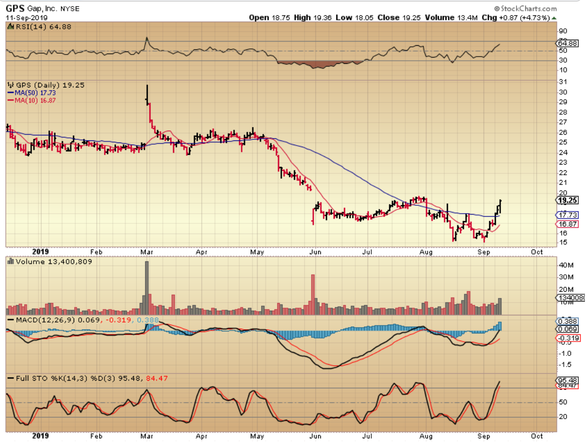Click the Sep label on the price time axis
The image size is (587, 445).
484,252
